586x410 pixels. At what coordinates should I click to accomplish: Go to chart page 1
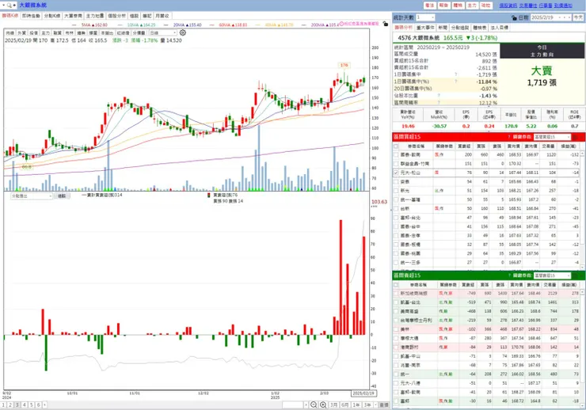pyautogui.click(x=3, y=404)
